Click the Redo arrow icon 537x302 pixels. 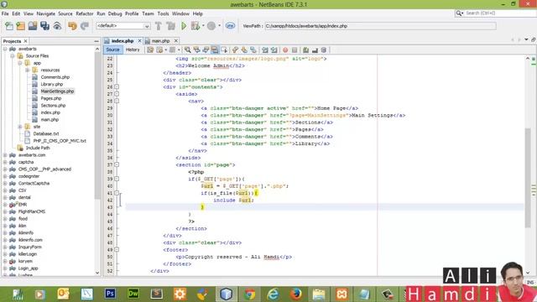(x=84, y=26)
